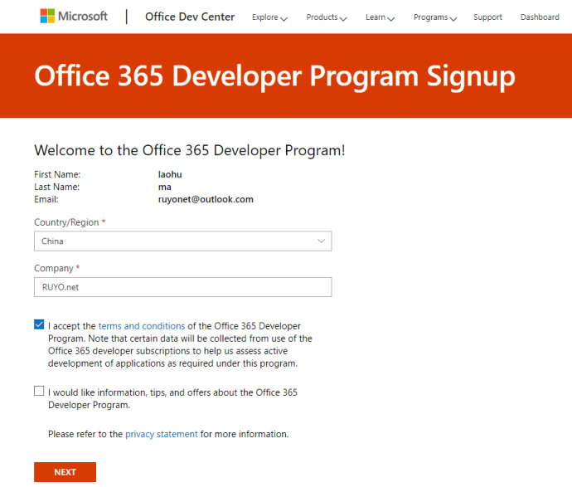Uncheck the accept terms and conditions checkbox
The height and width of the screenshot is (487, 572).
[x=40, y=325]
